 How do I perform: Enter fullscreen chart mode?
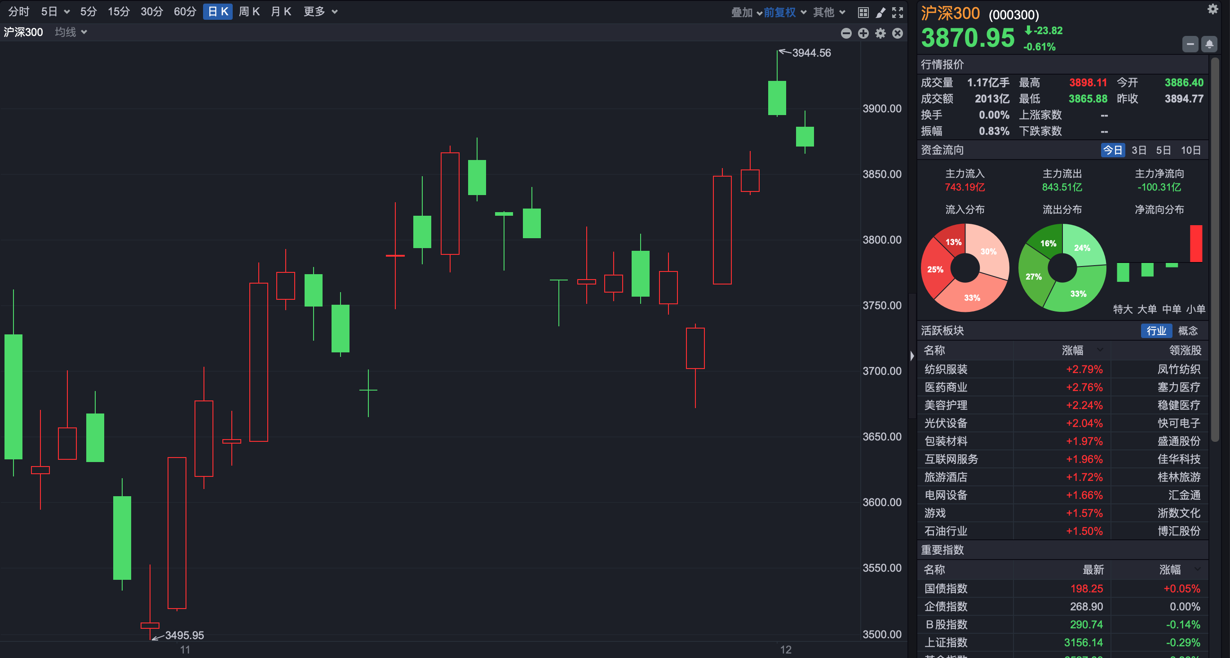[898, 13]
